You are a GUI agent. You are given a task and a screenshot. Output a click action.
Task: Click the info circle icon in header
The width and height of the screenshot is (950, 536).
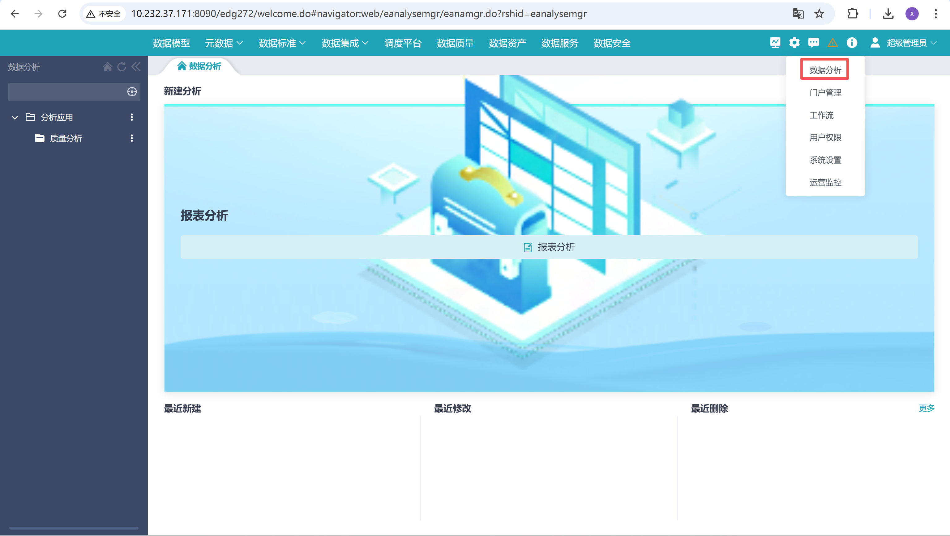(x=852, y=43)
